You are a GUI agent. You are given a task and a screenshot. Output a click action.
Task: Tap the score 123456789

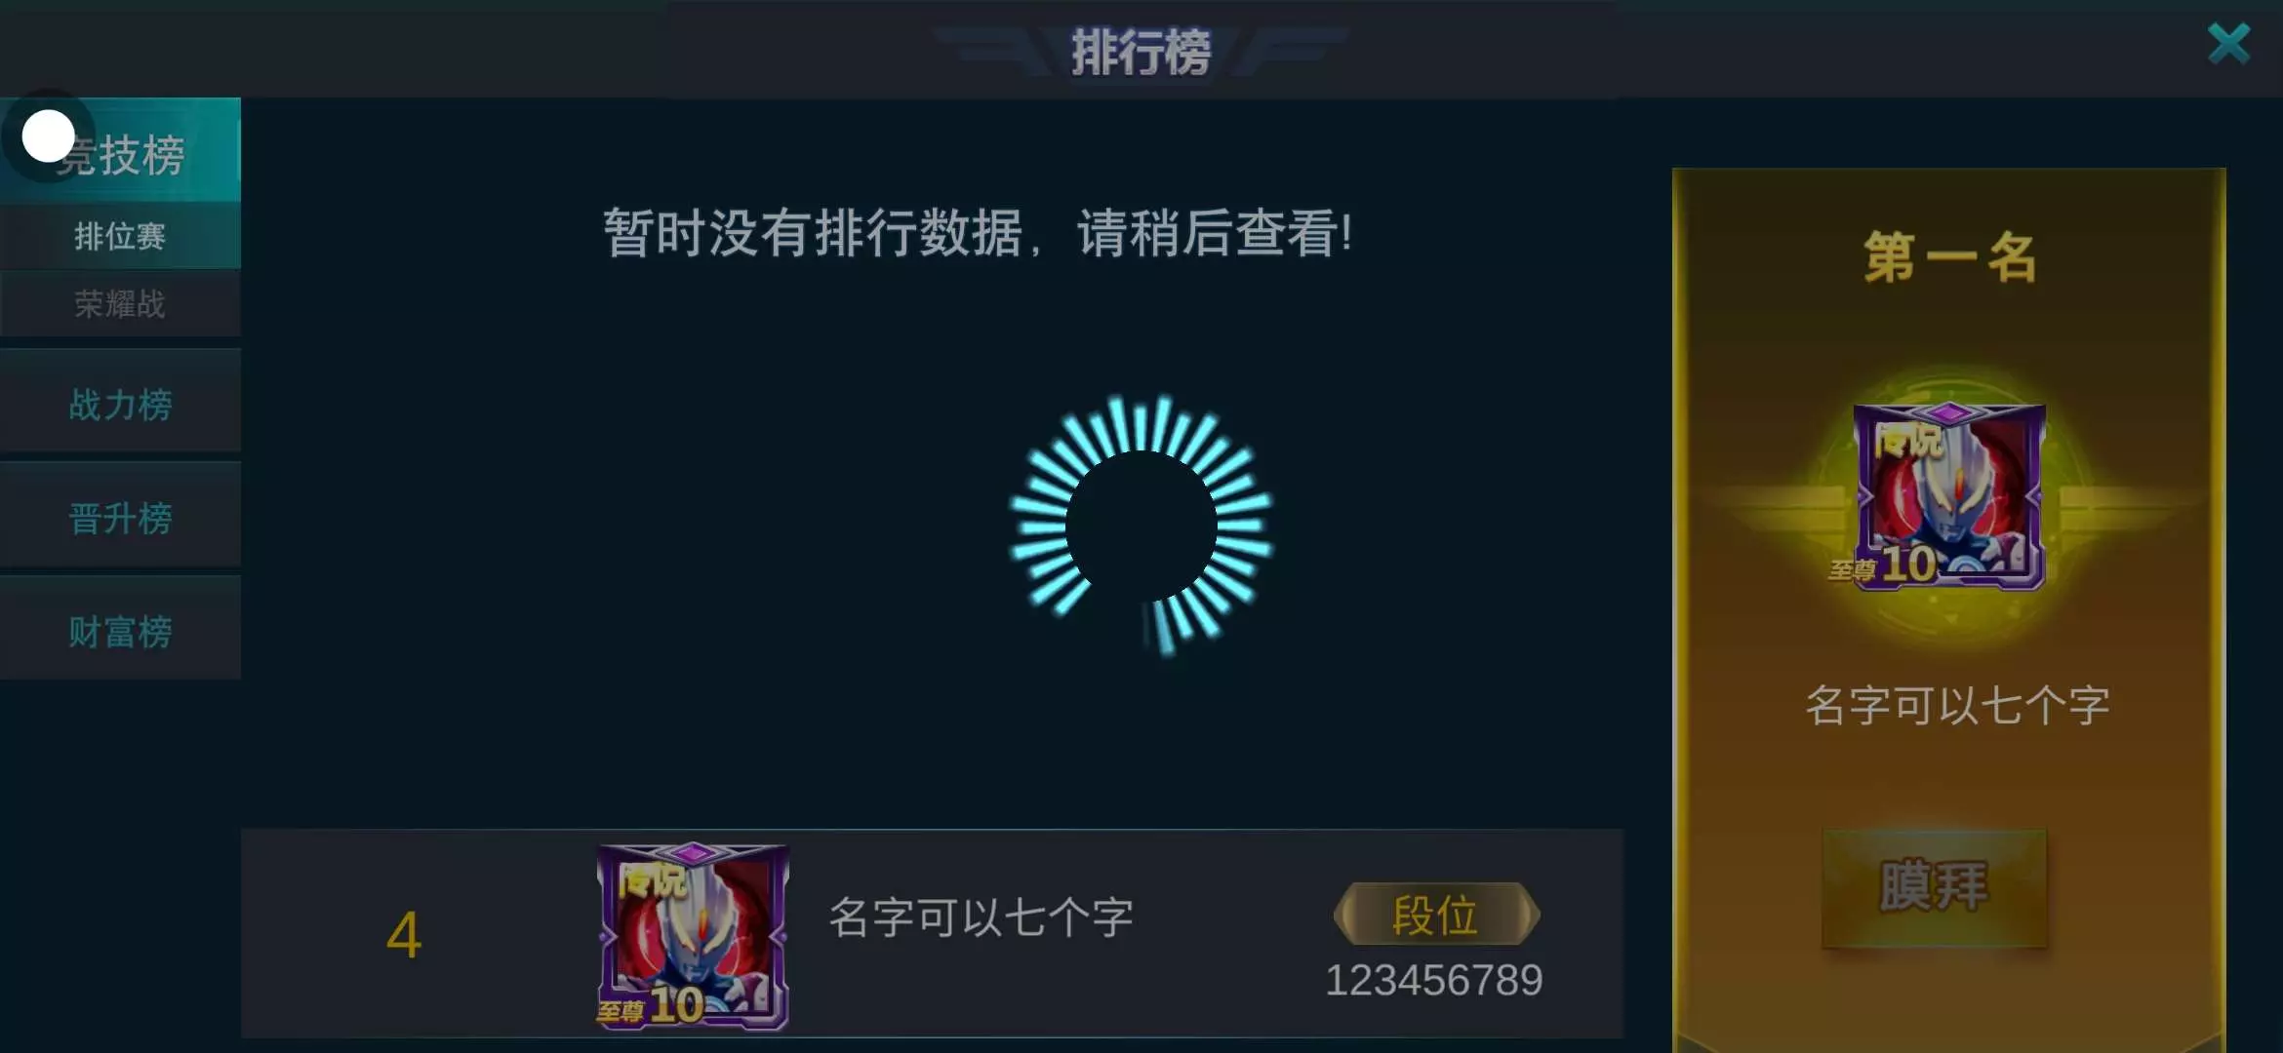pos(1433,980)
